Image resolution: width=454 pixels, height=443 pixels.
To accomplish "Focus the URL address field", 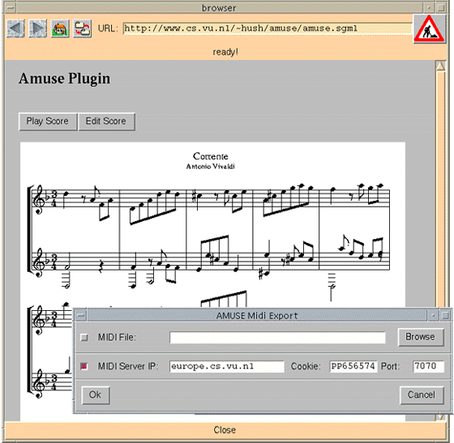I will point(267,28).
